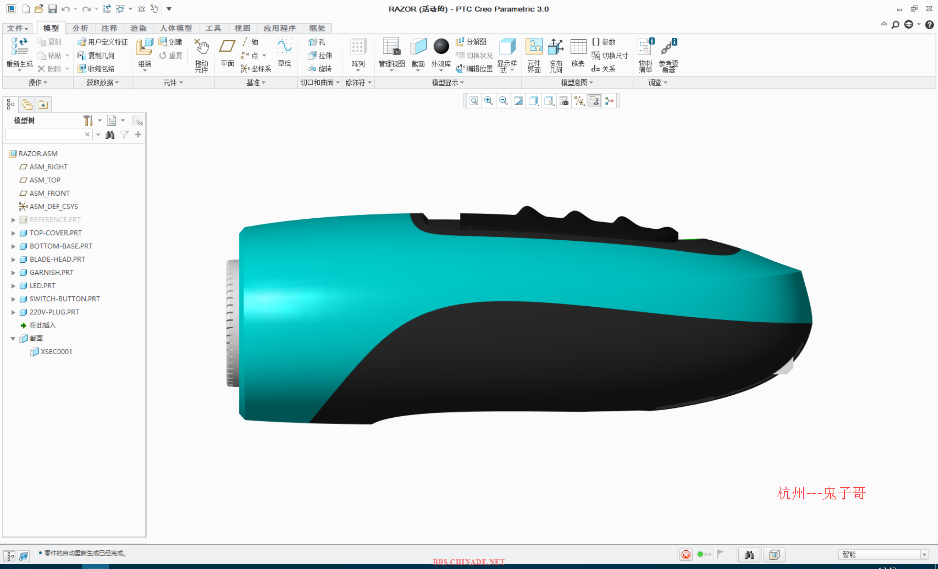Toggle spin center icon in graphics toolbar
The image size is (938, 569).
click(x=609, y=101)
